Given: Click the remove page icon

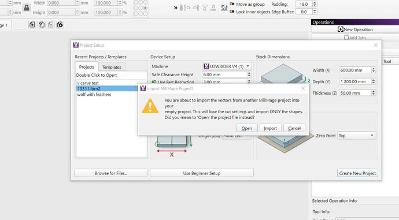Looking at the screenshot, I should 51,25.
